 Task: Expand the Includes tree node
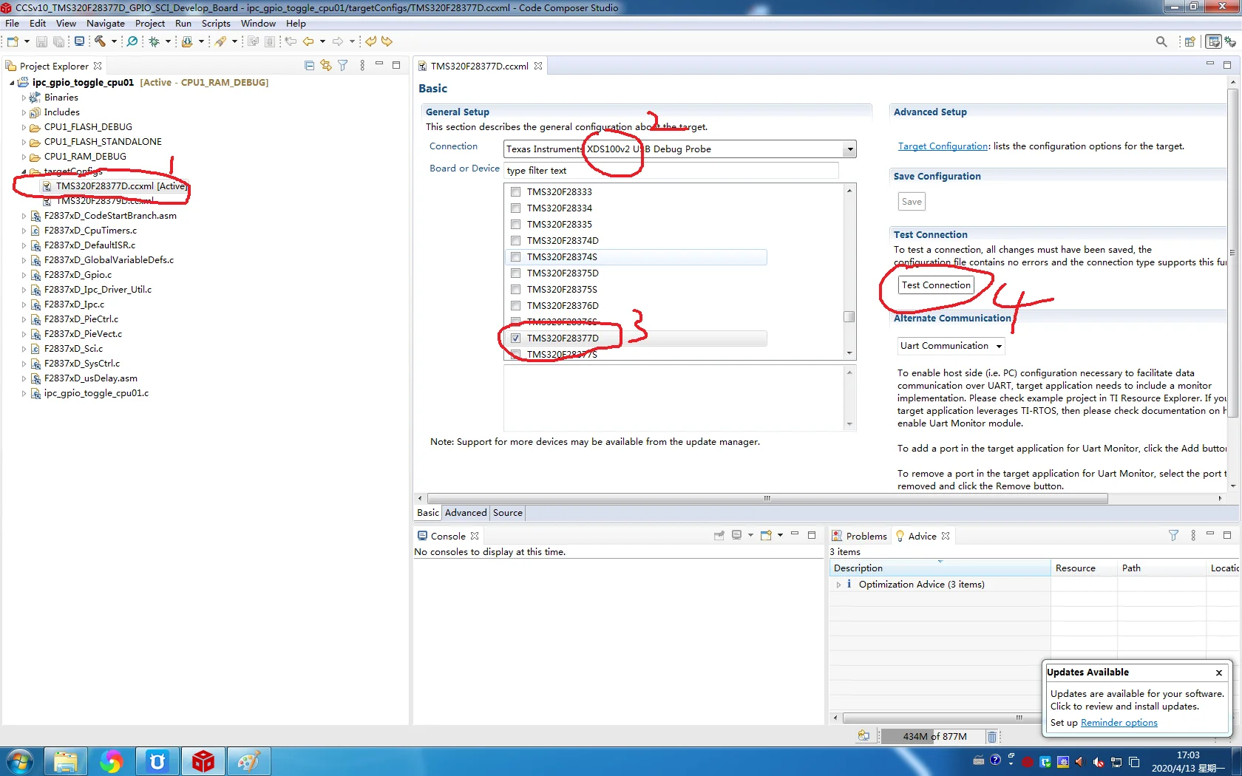[24, 112]
